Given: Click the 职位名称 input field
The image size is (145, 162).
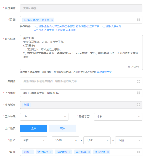Looking at the screenshot, I should coord(81,8).
